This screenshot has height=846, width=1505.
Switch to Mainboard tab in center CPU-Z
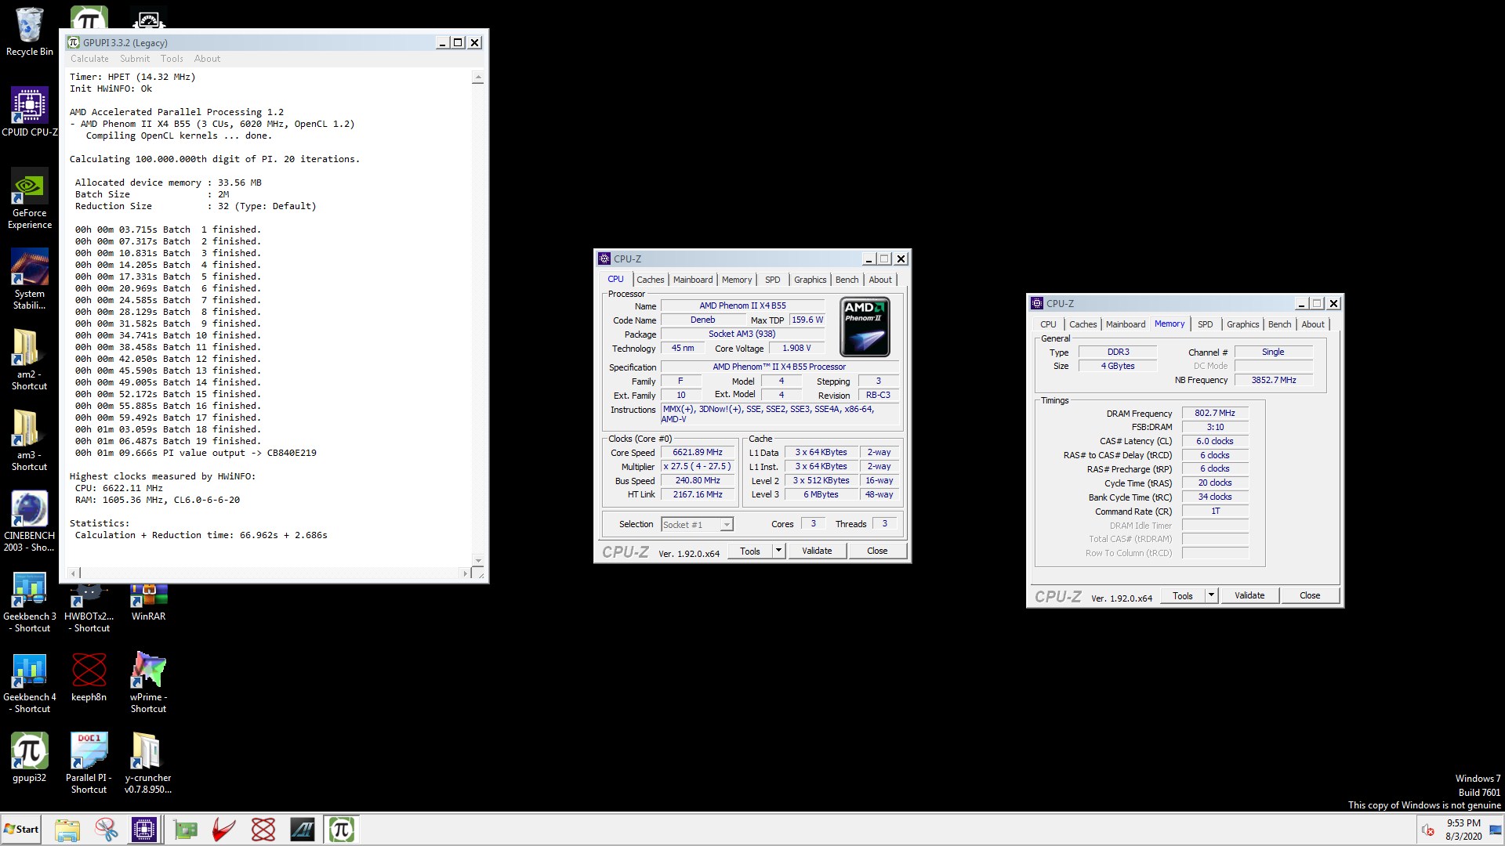pyautogui.click(x=693, y=280)
